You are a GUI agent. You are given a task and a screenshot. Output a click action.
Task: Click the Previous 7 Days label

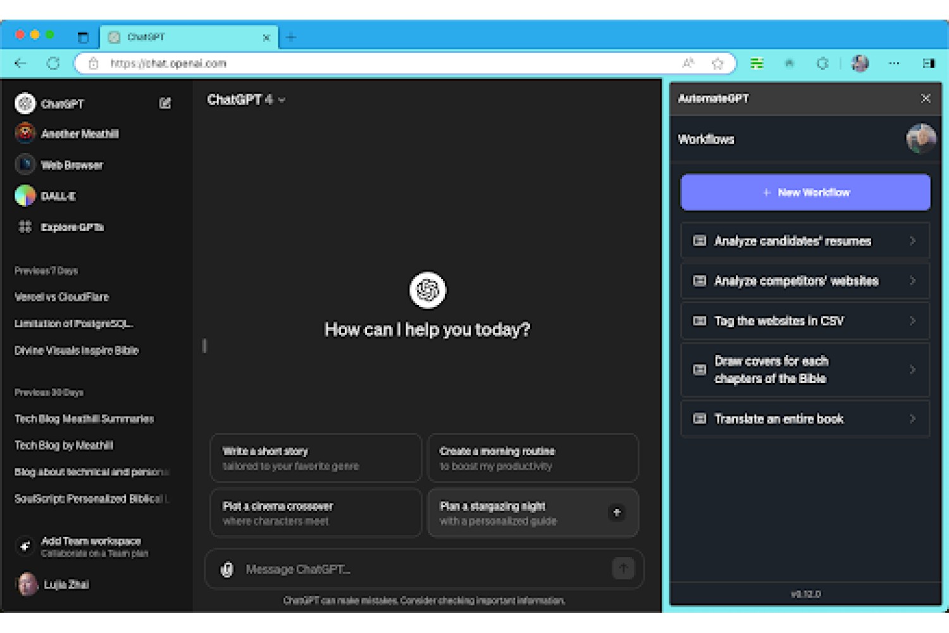click(x=46, y=270)
